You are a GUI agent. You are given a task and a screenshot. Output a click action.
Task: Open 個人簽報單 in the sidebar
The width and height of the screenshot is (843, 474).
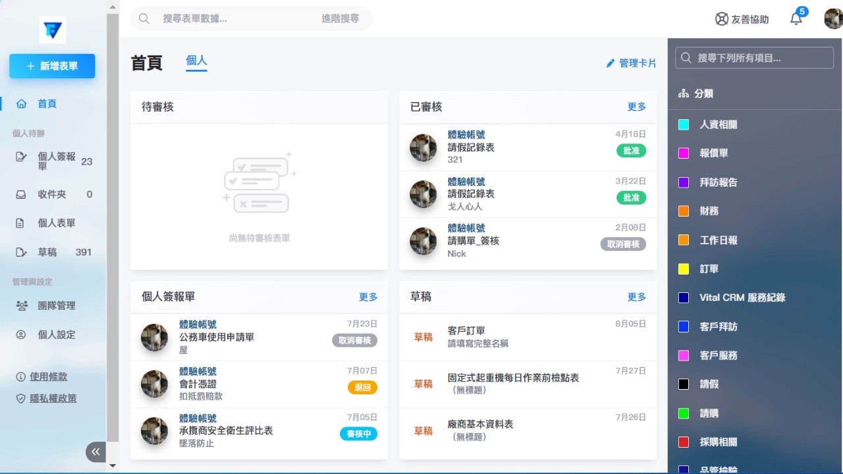click(x=53, y=161)
